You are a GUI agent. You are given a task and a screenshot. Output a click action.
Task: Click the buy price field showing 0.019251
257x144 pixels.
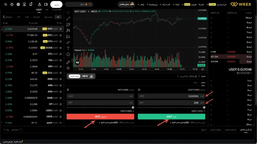[x=171, y=96]
